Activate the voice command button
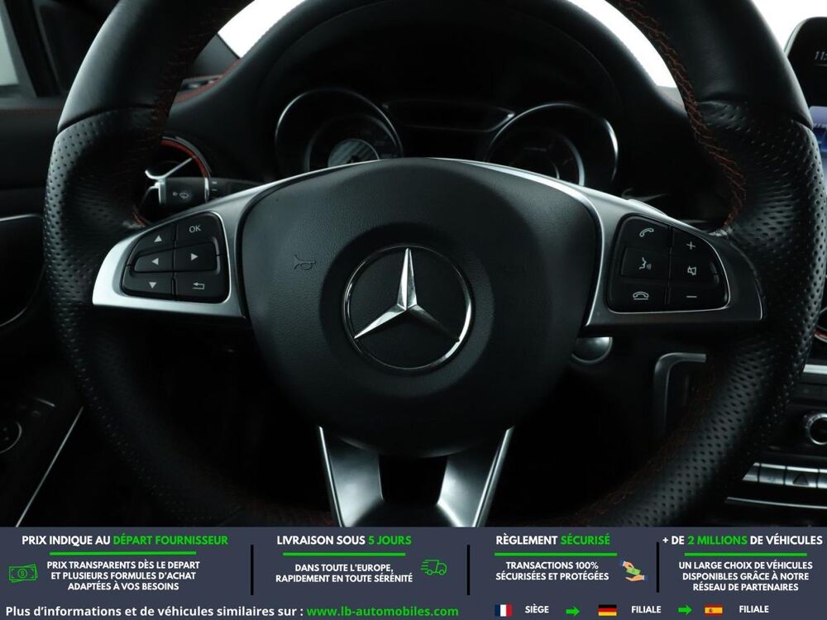This screenshot has height=620, width=827. pyautogui.click(x=644, y=263)
